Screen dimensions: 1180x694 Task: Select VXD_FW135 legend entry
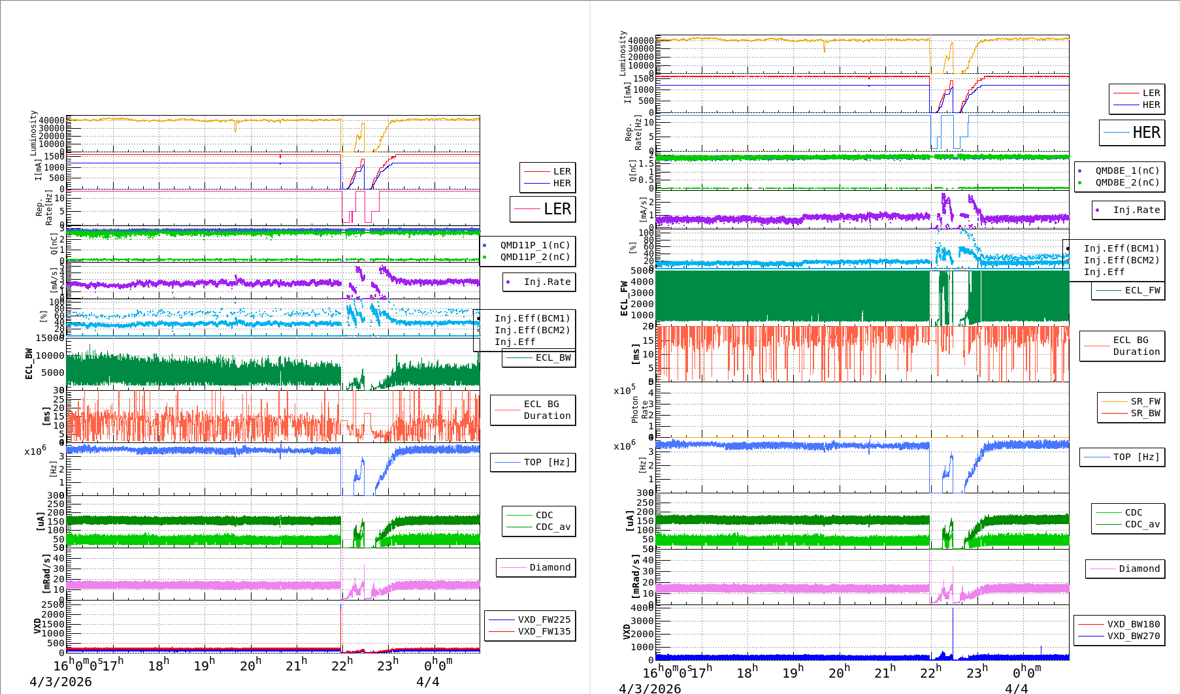click(544, 631)
